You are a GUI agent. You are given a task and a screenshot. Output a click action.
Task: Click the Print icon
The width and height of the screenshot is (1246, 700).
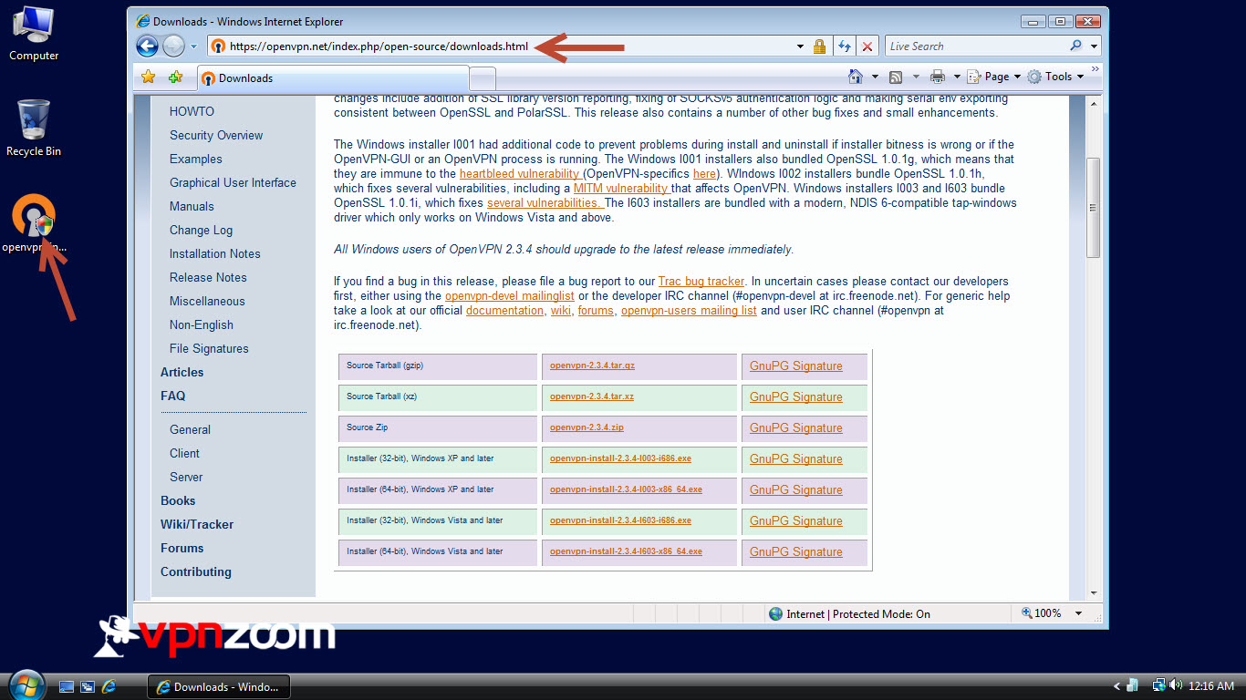pos(937,77)
